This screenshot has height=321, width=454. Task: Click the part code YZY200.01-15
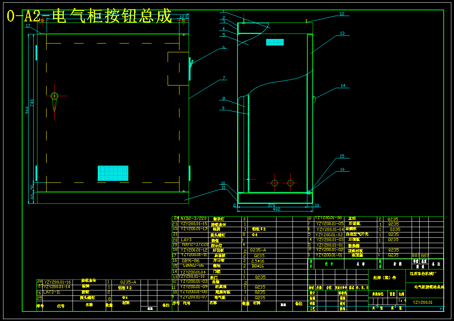point(194,224)
